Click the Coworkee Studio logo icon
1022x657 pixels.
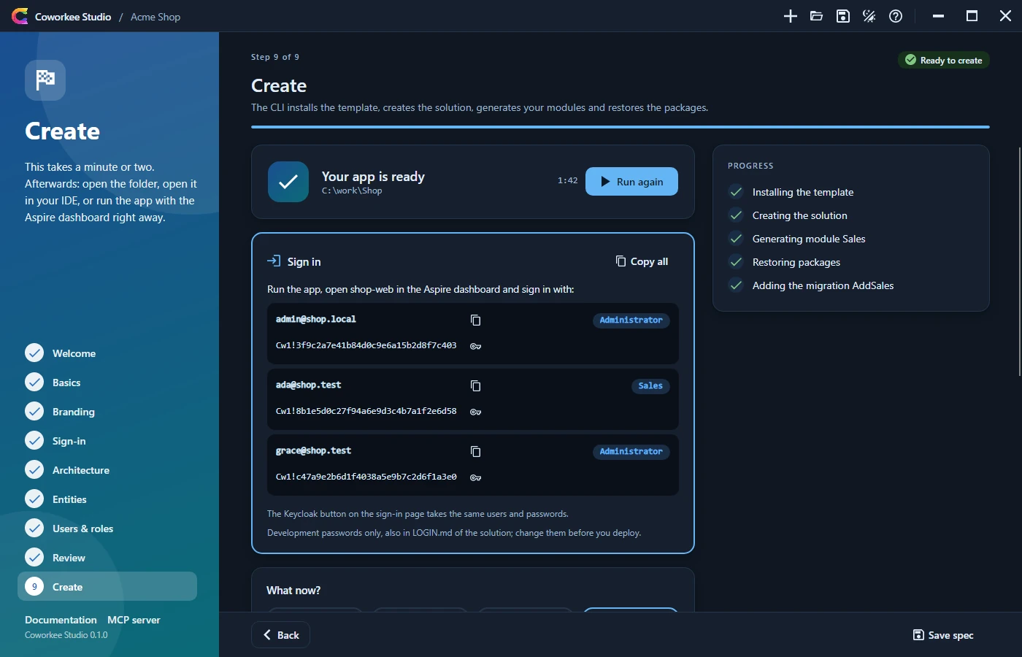(x=20, y=16)
